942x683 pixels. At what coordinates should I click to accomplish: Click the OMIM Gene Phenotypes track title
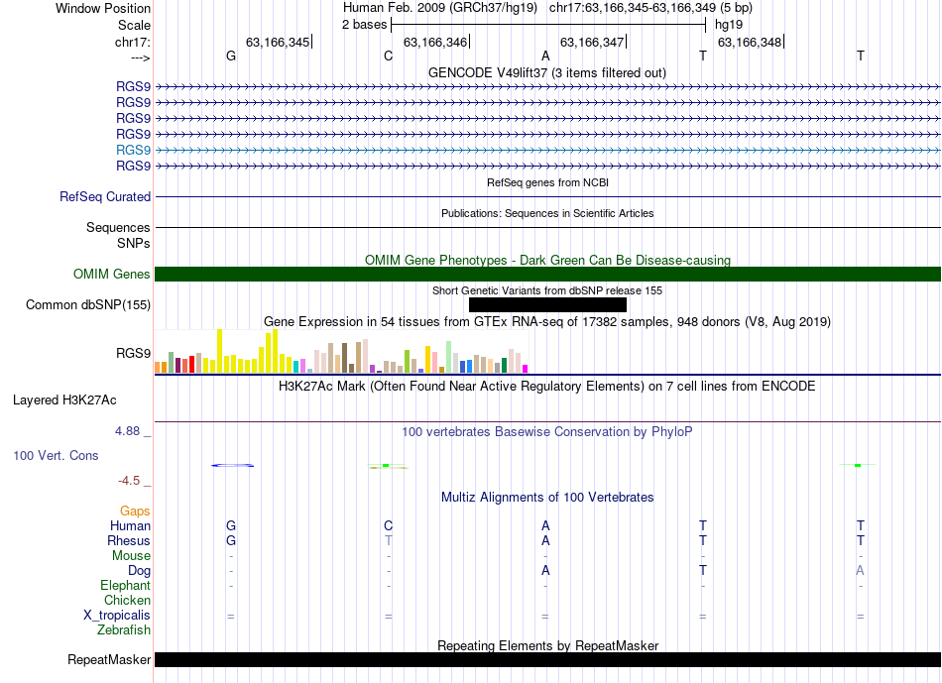[547, 261]
